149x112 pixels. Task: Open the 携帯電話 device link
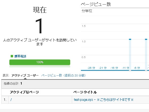point(20,56)
